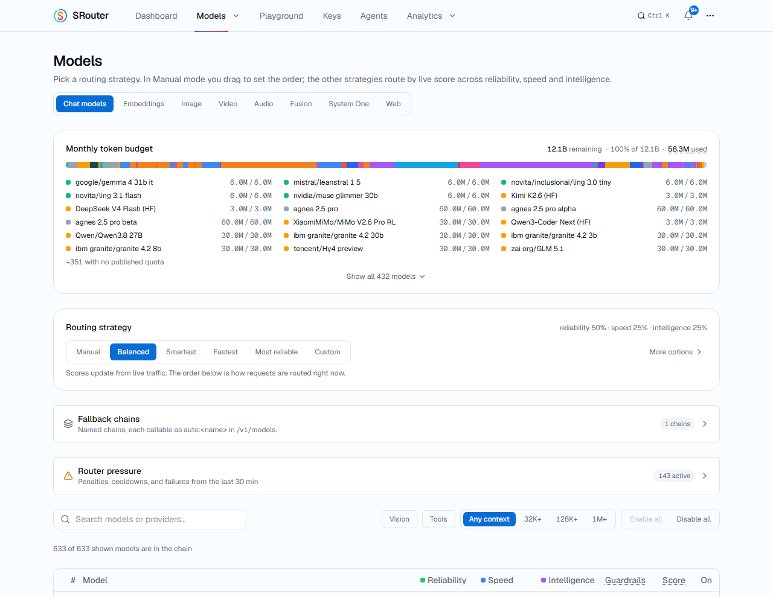Open the Keys page

click(332, 16)
